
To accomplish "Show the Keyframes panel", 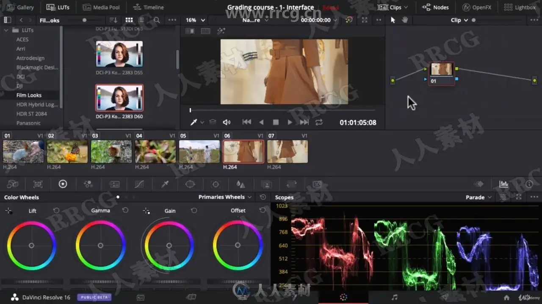I will 479,184.
